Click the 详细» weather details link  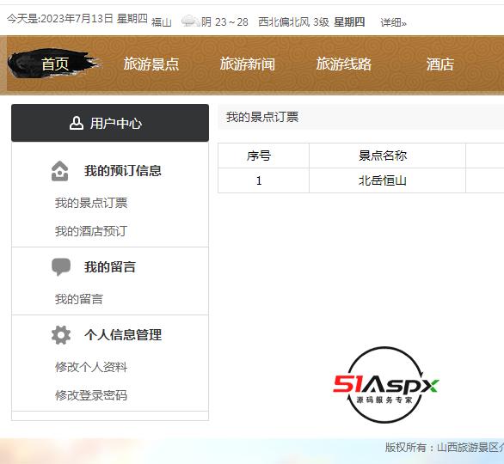coord(393,22)
